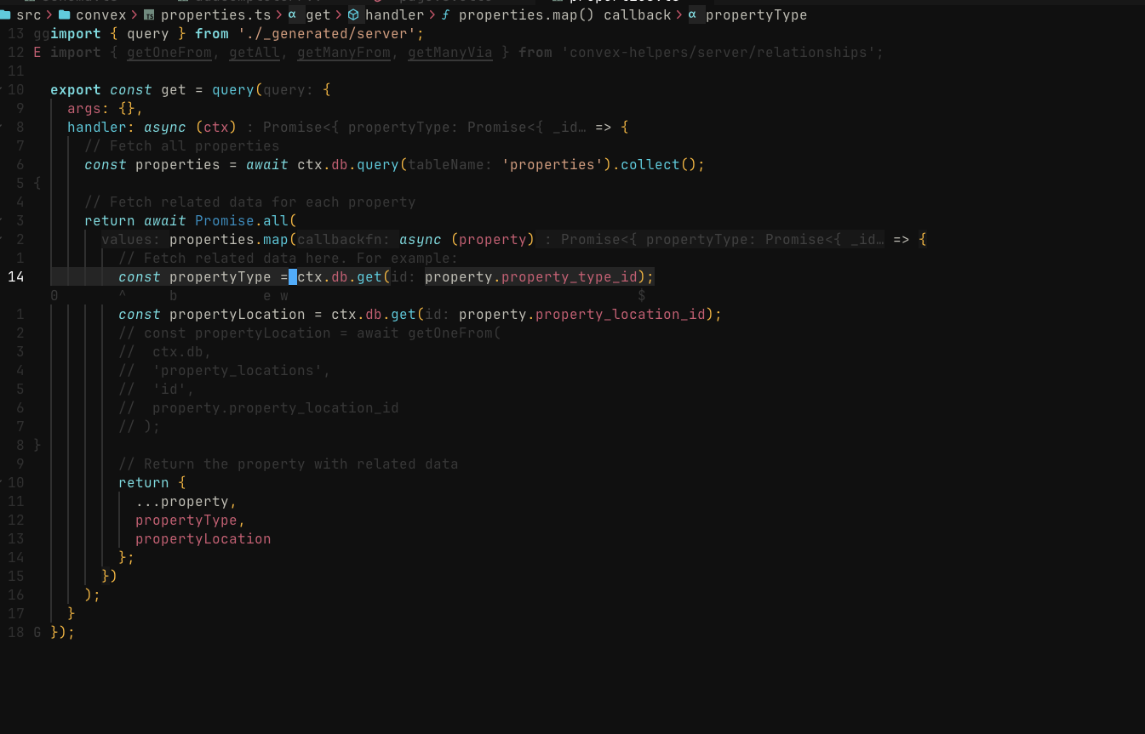Click the commented 'await getOneFrom(' line

click(310, 333)
